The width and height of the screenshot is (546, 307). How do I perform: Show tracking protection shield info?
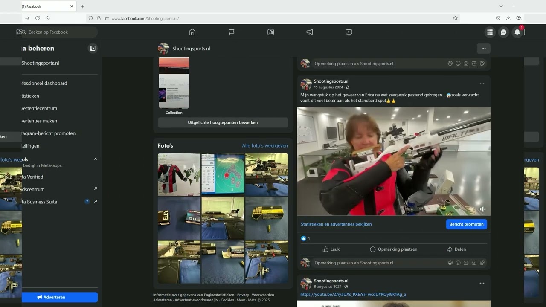pyautogui.click(x=90, y=18)
